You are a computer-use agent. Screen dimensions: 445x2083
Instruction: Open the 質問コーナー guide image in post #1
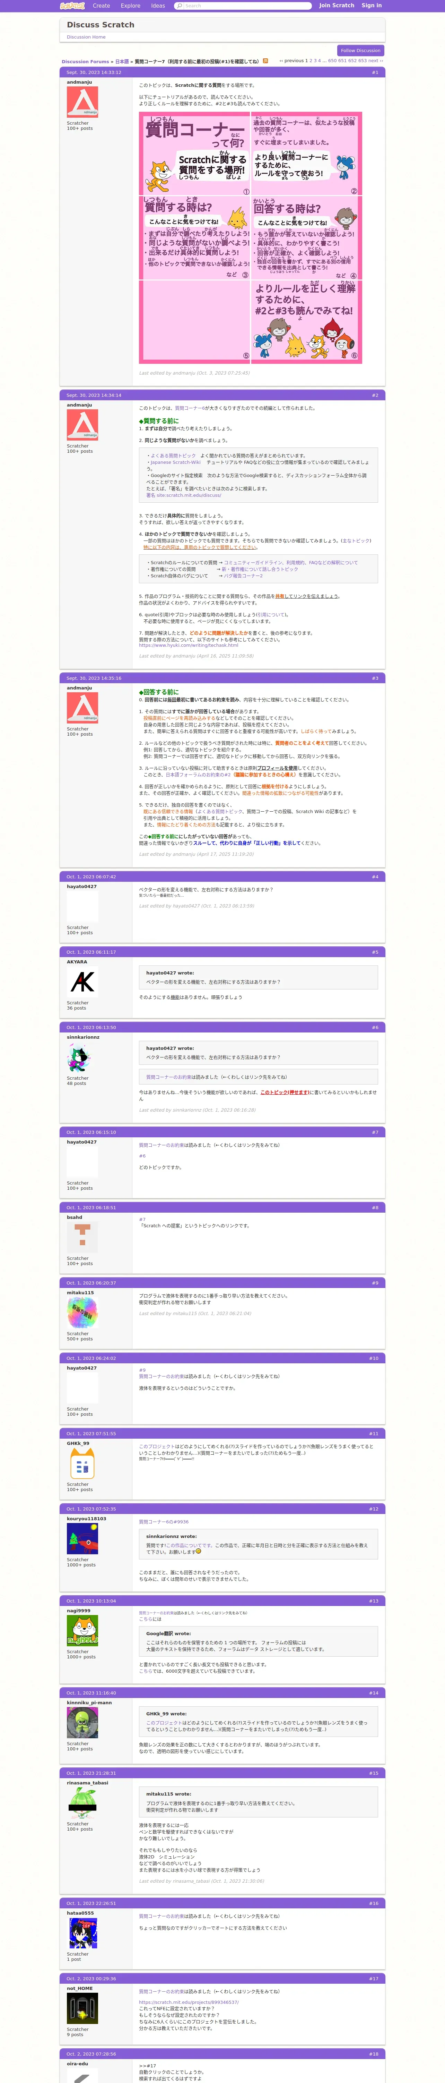(x=250, y=238)
